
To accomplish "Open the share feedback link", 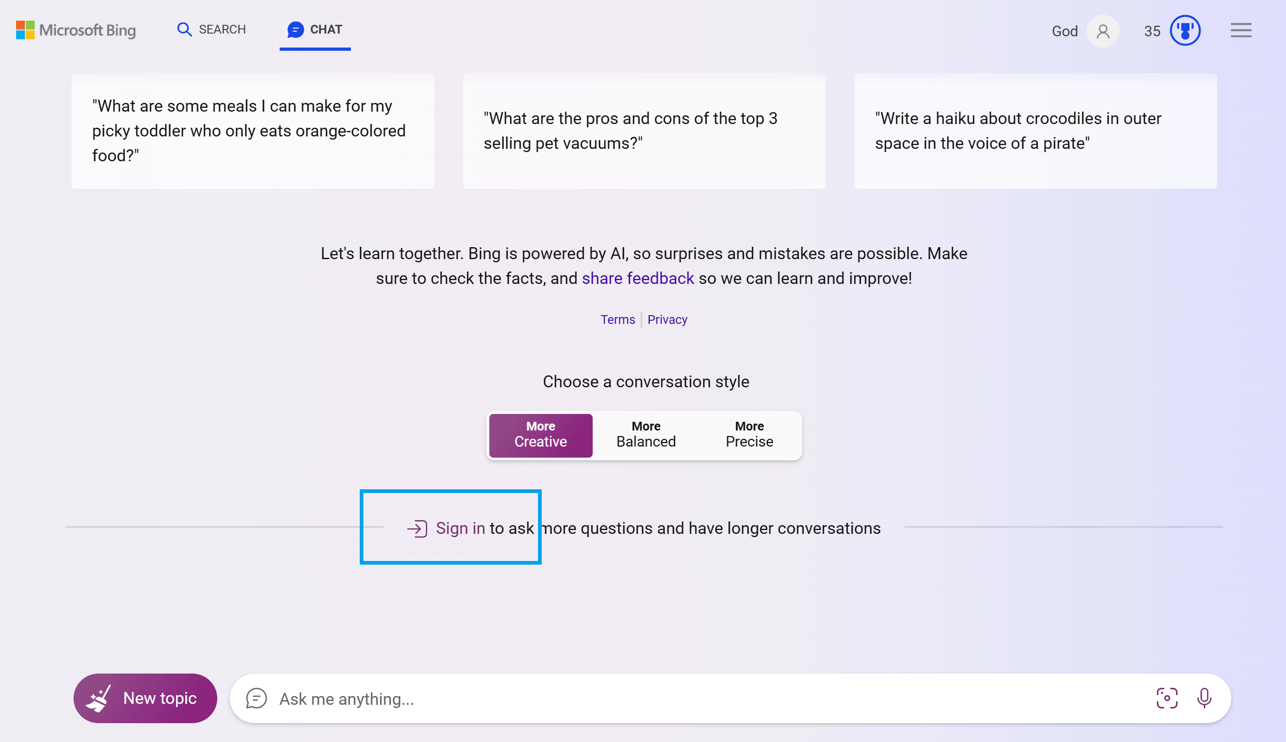I will point(637,278).
